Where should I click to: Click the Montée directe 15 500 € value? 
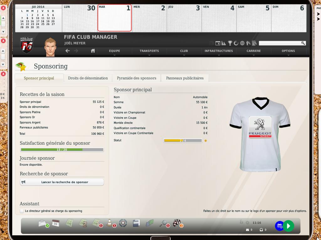[x=202, y=122]
